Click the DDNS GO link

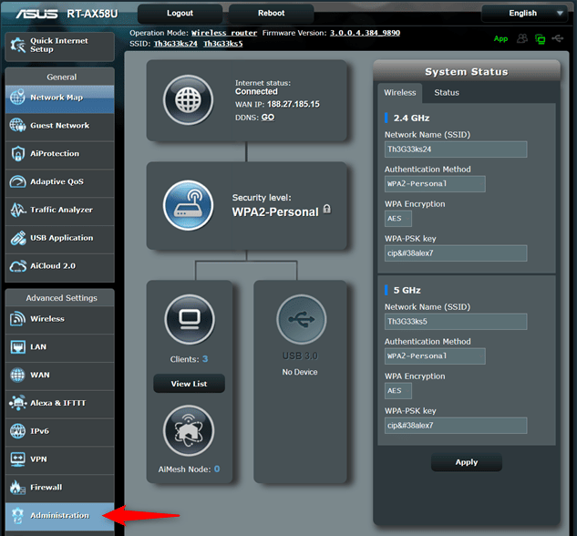click(268, 118)
